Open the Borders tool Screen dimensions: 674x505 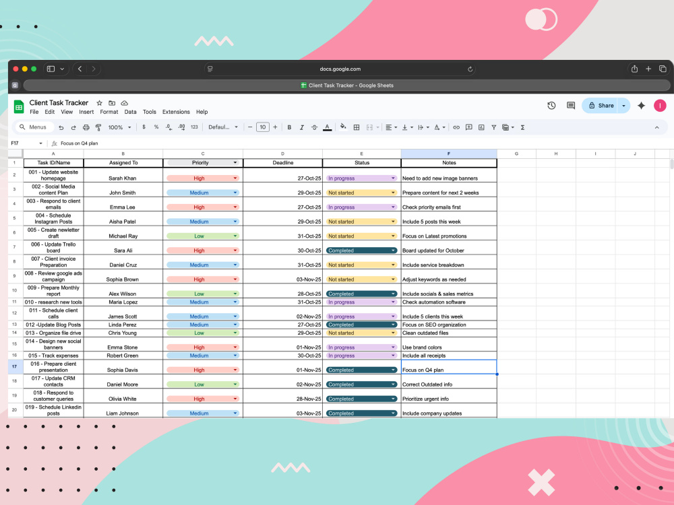pyautogui.click(x=357, y=127)
